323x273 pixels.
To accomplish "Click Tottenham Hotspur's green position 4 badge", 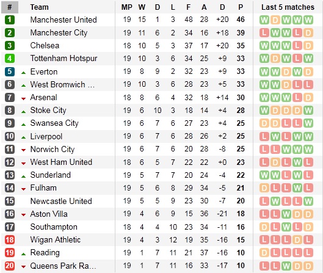I will tap(10, 59).
